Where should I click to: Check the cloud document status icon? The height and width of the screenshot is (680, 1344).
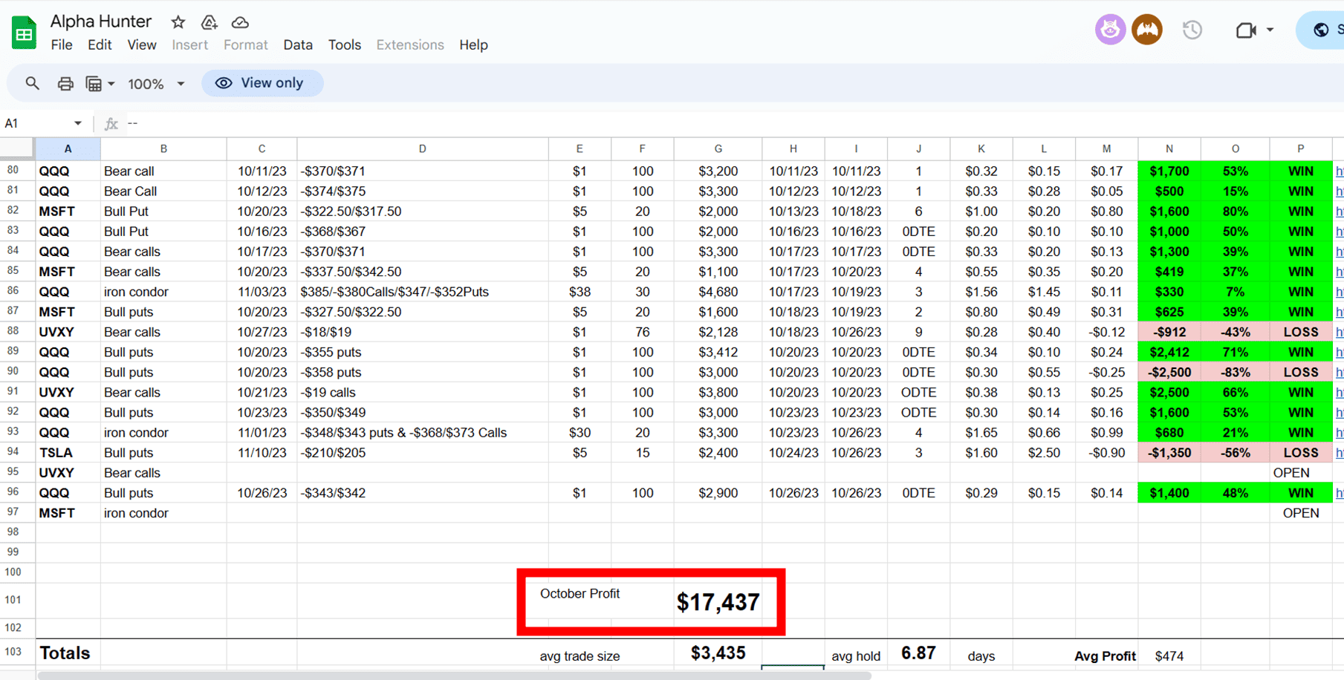240,22
